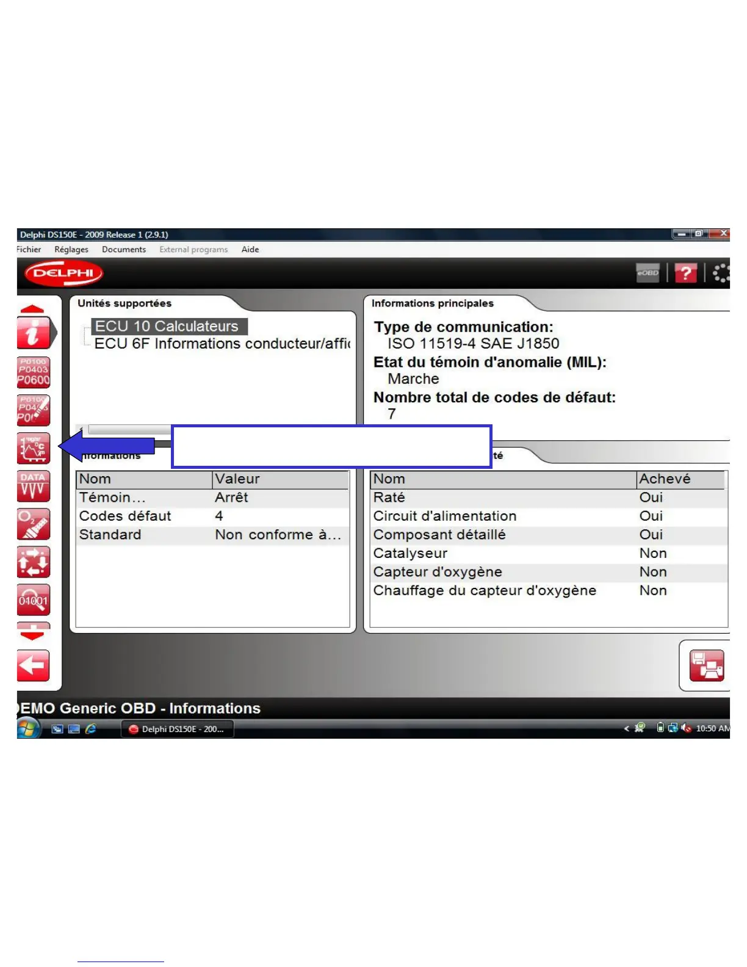Open the Documents menu
The width and height of the screenshot is (747, 967).
click(x=124, y=249)
